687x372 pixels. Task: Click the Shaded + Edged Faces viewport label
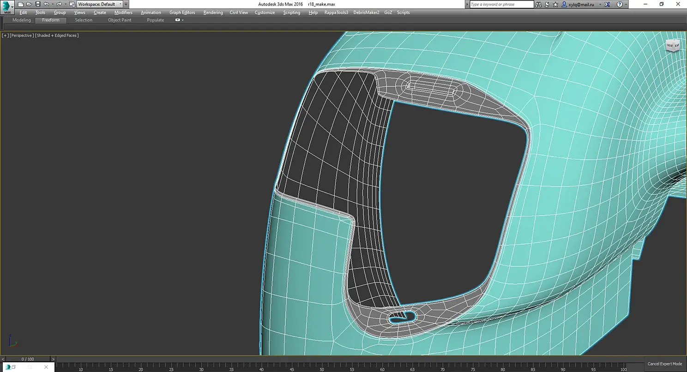point(57,36)
